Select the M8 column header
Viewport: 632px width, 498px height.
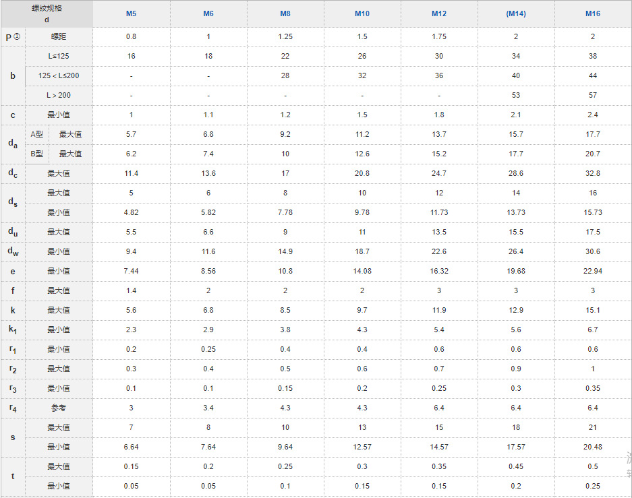pos(285,14)
